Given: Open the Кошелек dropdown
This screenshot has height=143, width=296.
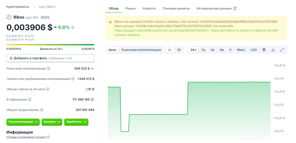Looking at the screenshot, I should [x=52, y=122].
